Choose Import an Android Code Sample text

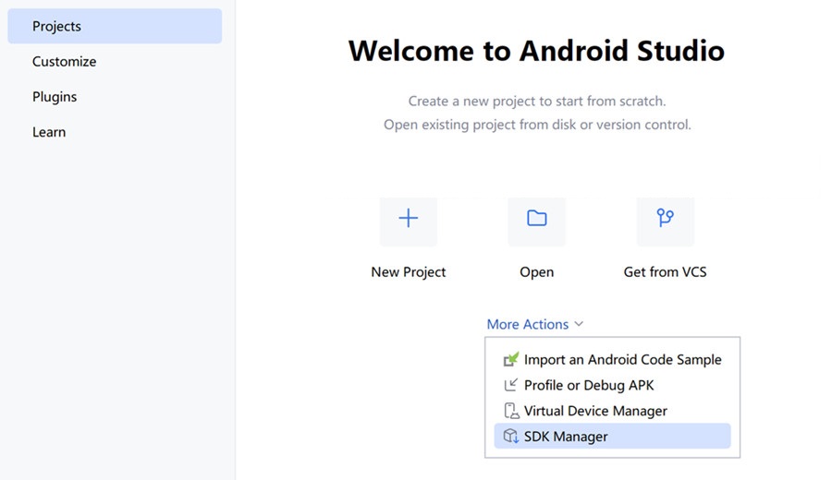[622, 359]
